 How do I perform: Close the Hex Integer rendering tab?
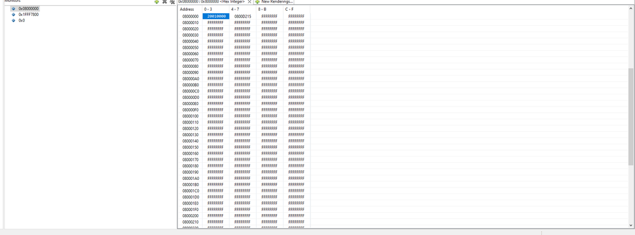pos(249,2)
